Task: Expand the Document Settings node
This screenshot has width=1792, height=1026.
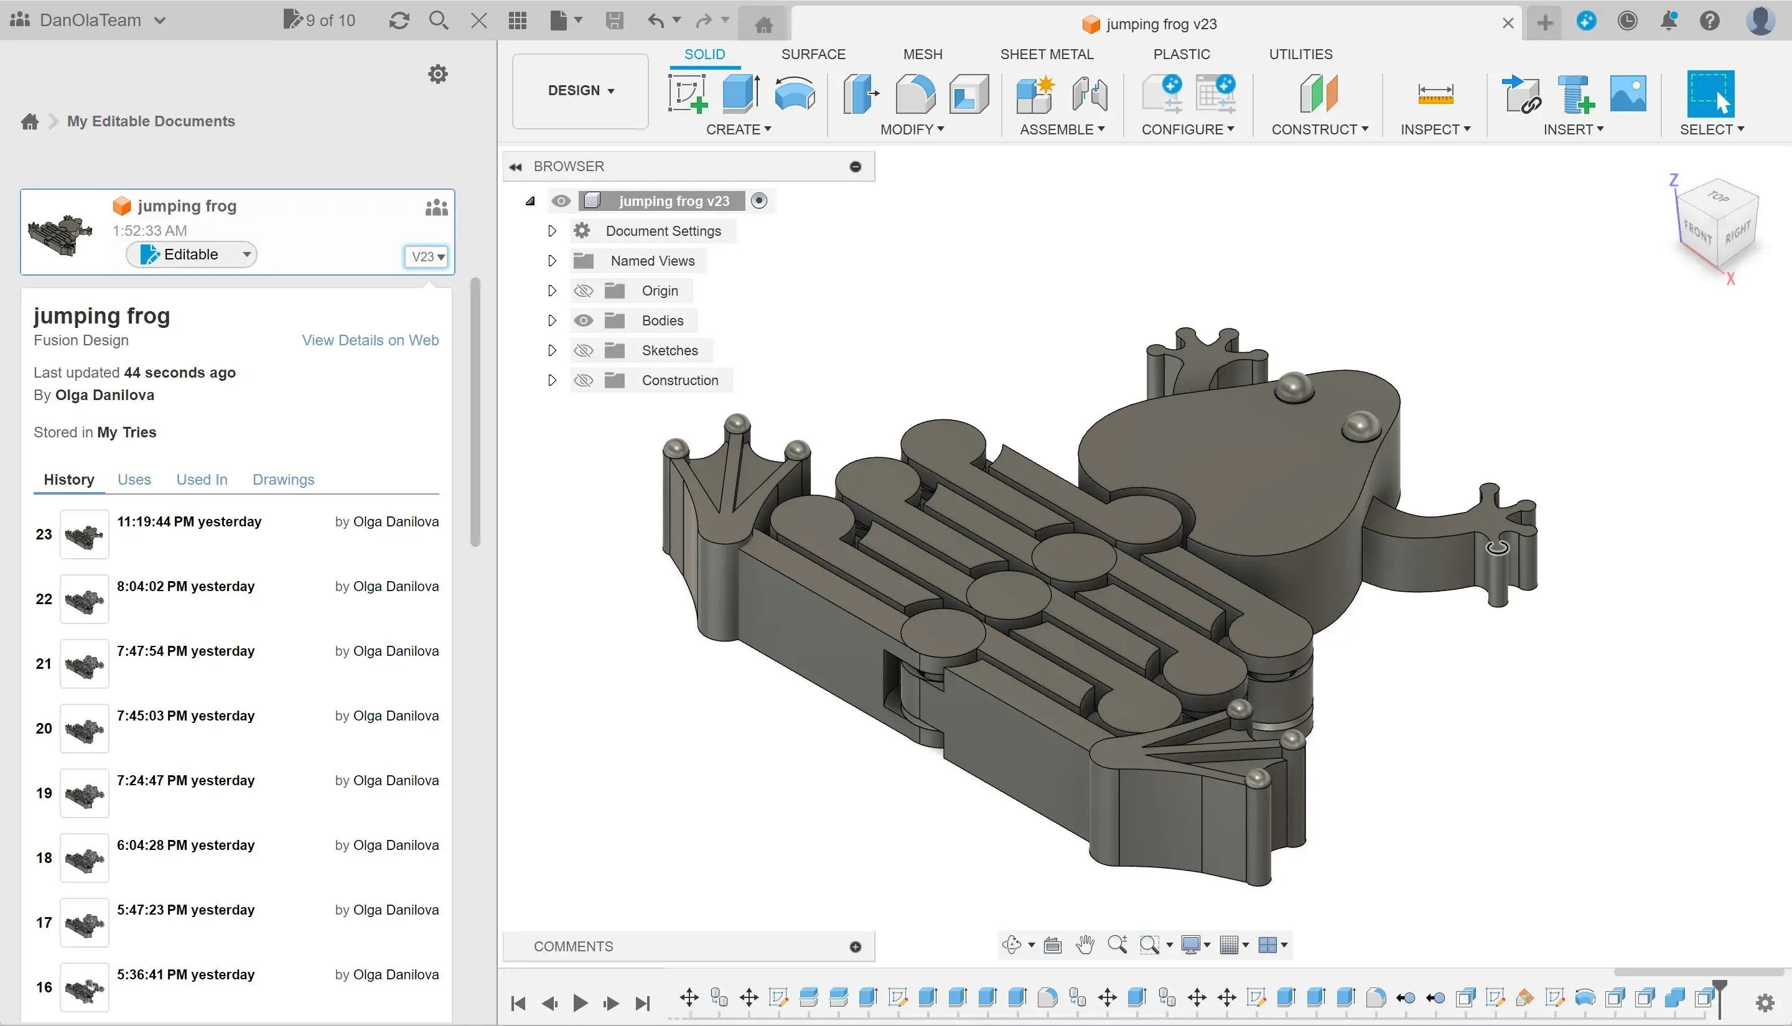Action: [552, 231]
